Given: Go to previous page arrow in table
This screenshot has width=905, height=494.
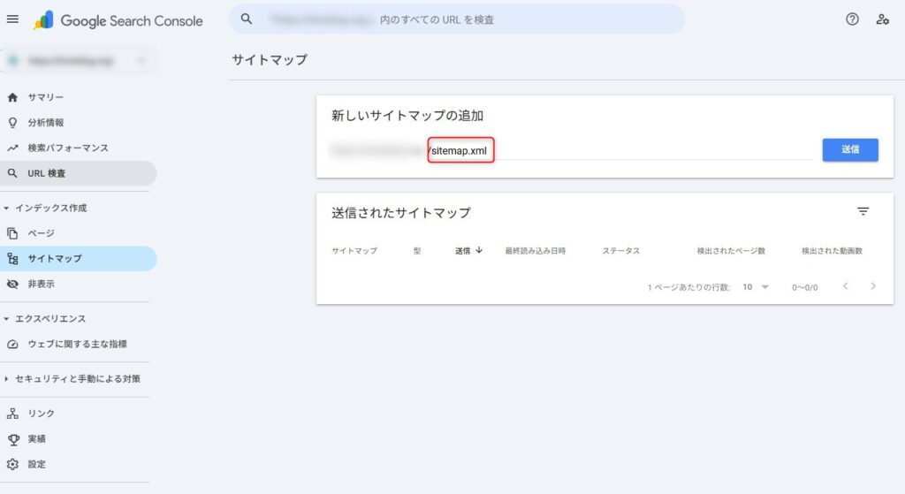Looking at the screenshot, I should tap(845, 286).
